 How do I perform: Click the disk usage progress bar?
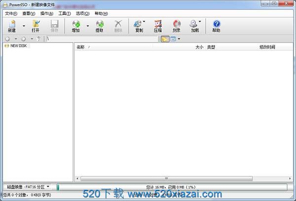pos(172,187)
